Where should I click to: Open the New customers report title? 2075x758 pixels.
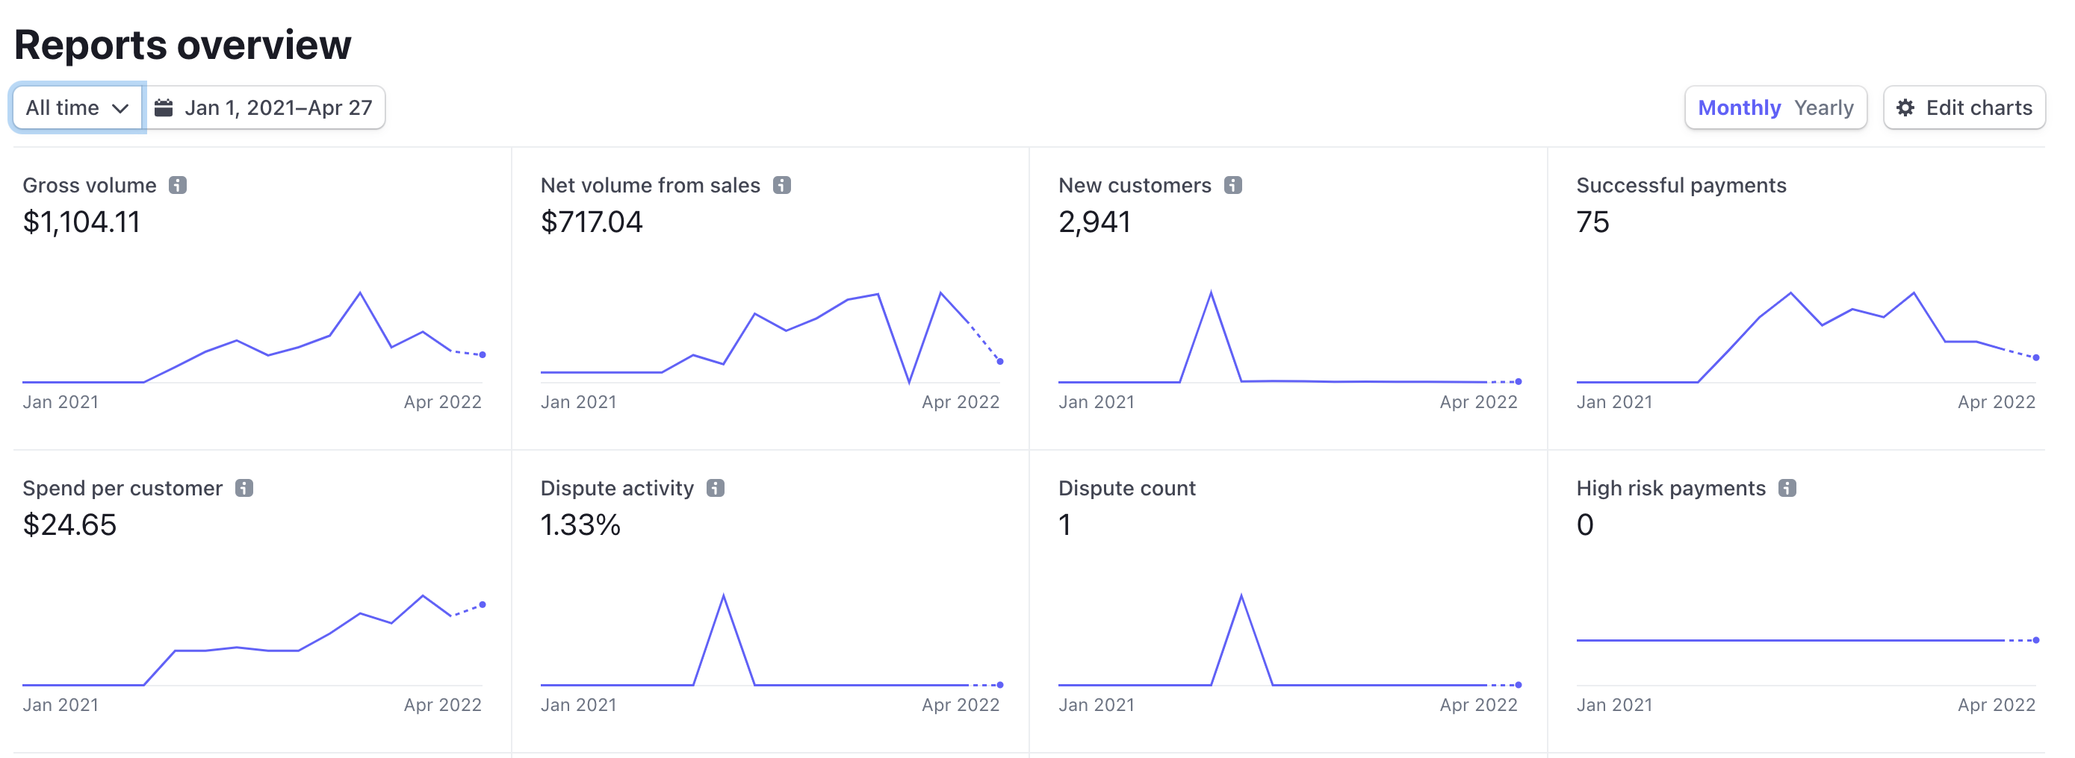click(x=1134, y=185)
